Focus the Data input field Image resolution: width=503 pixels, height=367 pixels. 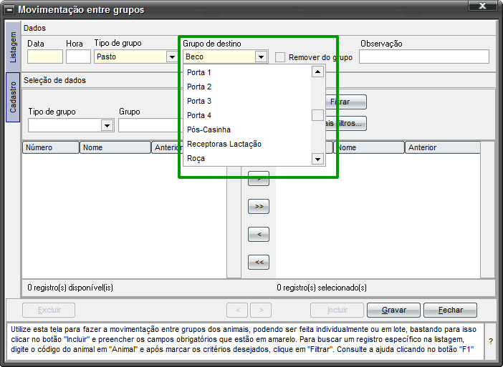45,57
